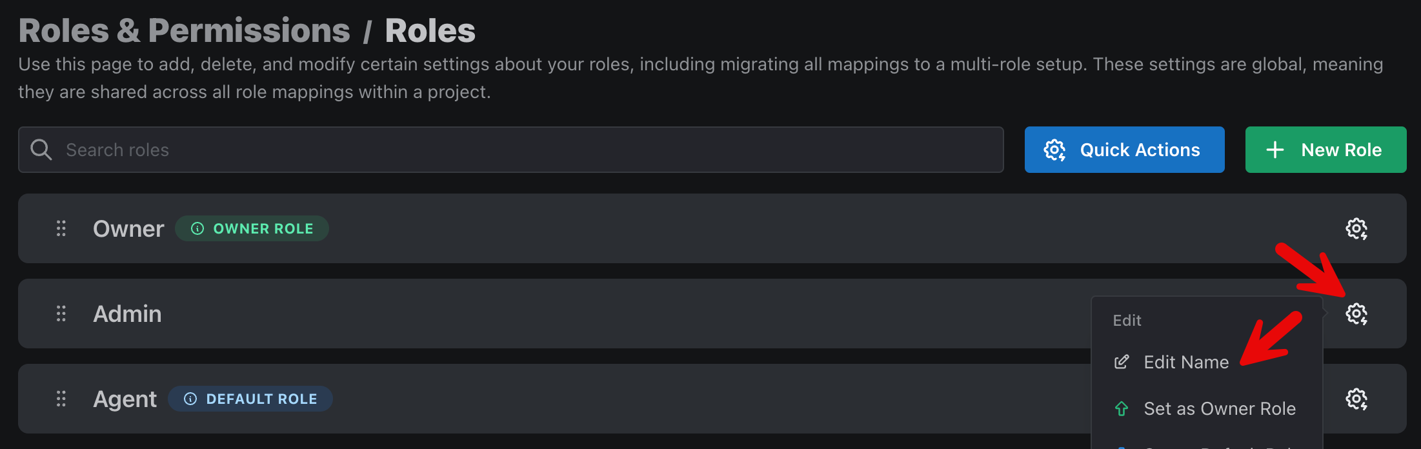Focus the Search roles field

click(511, 150)
